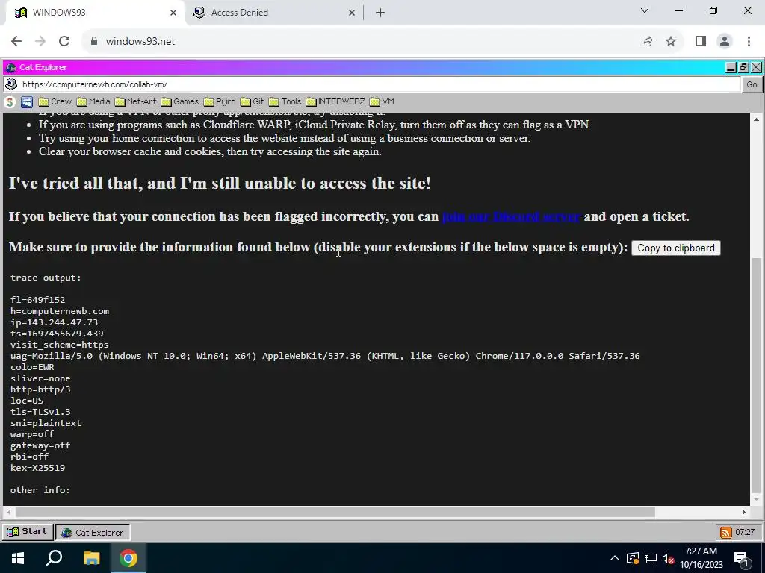The height and width of the screenshot is (573, 765).
Task: Go back in Chrome
Action: 16,42
